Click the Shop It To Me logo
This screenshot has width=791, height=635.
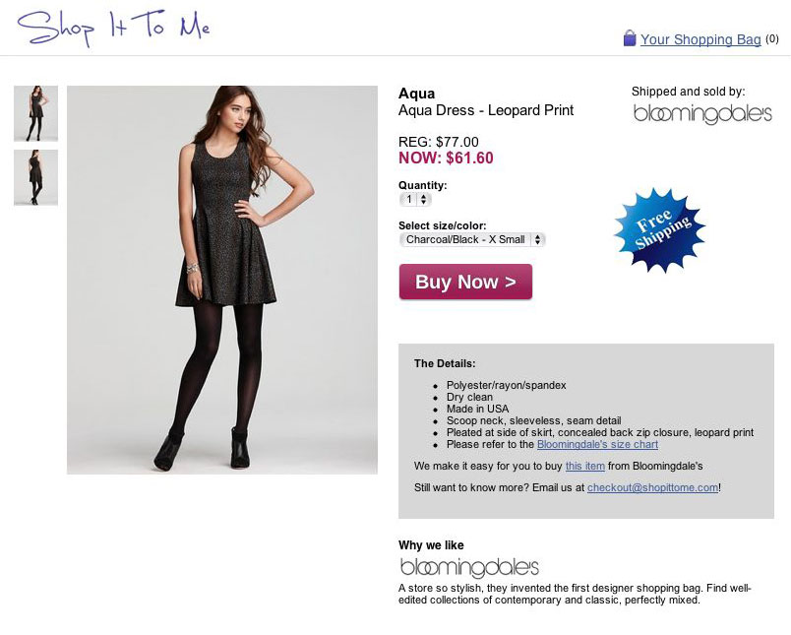coord(113,29)
